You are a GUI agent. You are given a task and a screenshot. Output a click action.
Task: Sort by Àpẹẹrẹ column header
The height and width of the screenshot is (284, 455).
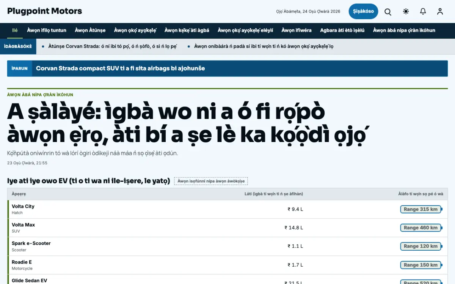pyautogui.click(x=19, y=194)
